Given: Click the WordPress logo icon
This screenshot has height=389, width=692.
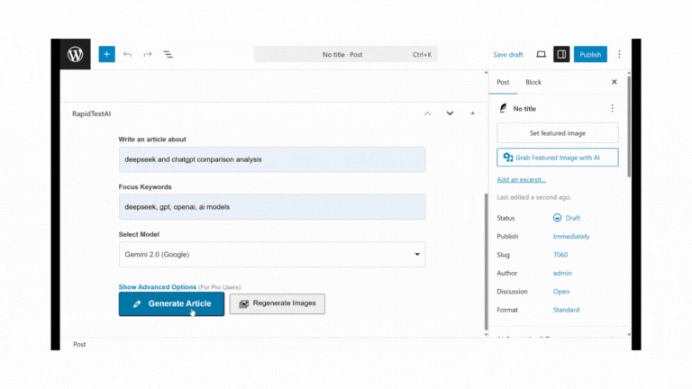Looking at the screenshot, I should pyautogui.click(x=76, y=55).
